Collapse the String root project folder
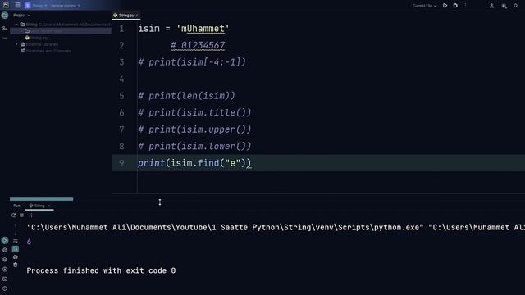The width and height of the screenshot is (525, 295). pos(16,25)
